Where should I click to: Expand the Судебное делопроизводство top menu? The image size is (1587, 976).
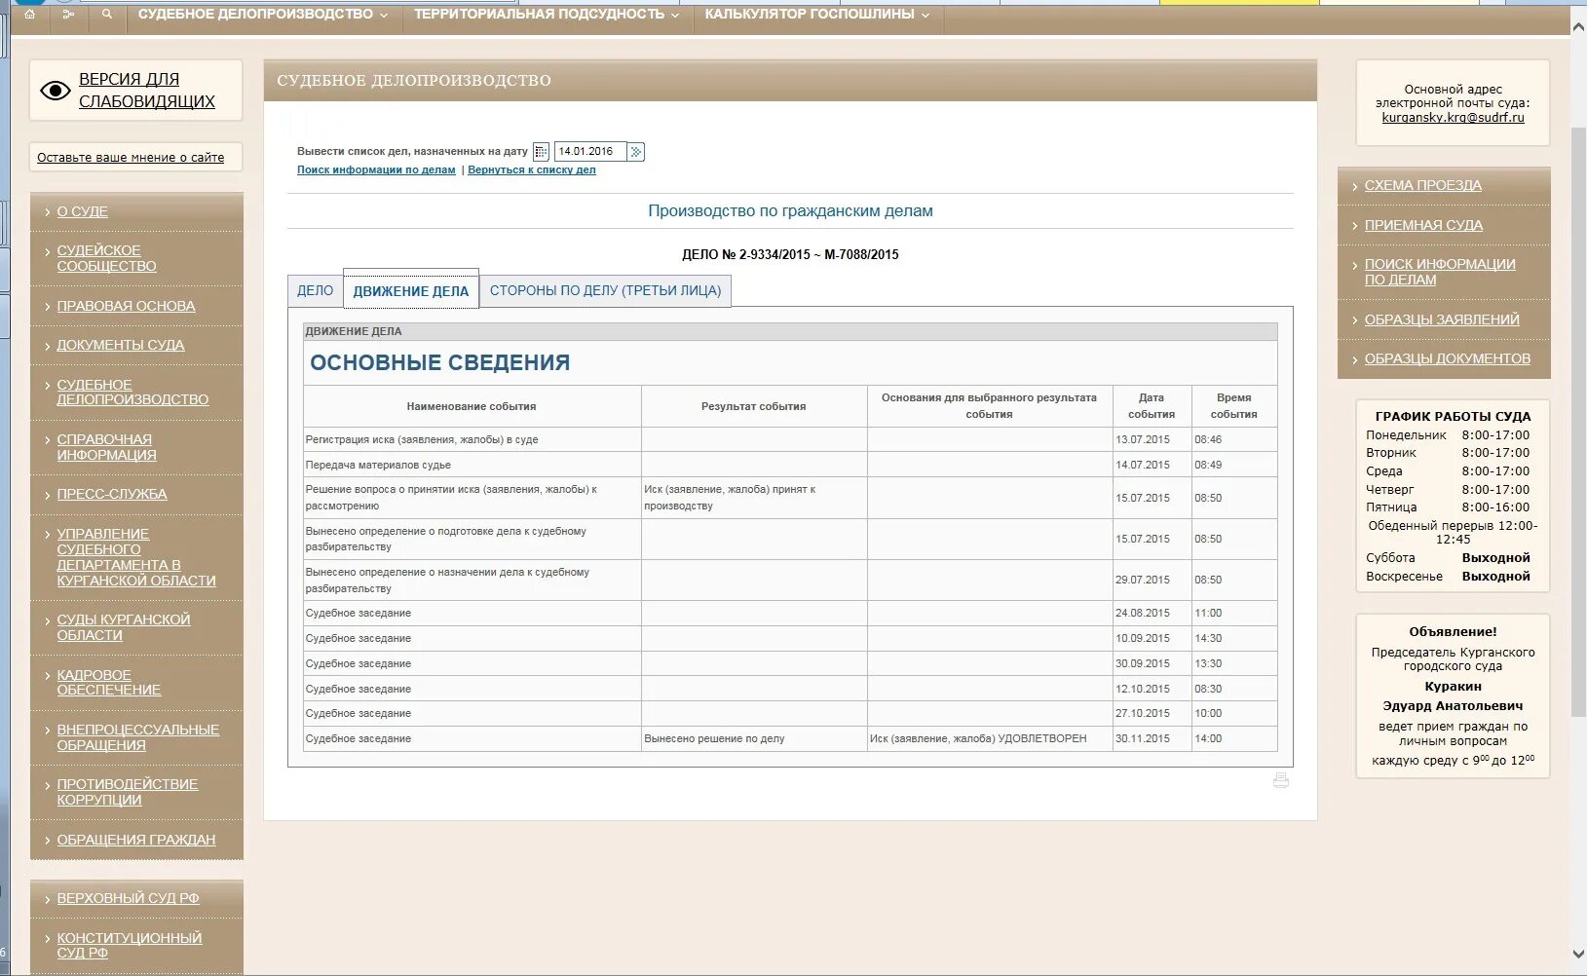[263, 15]
